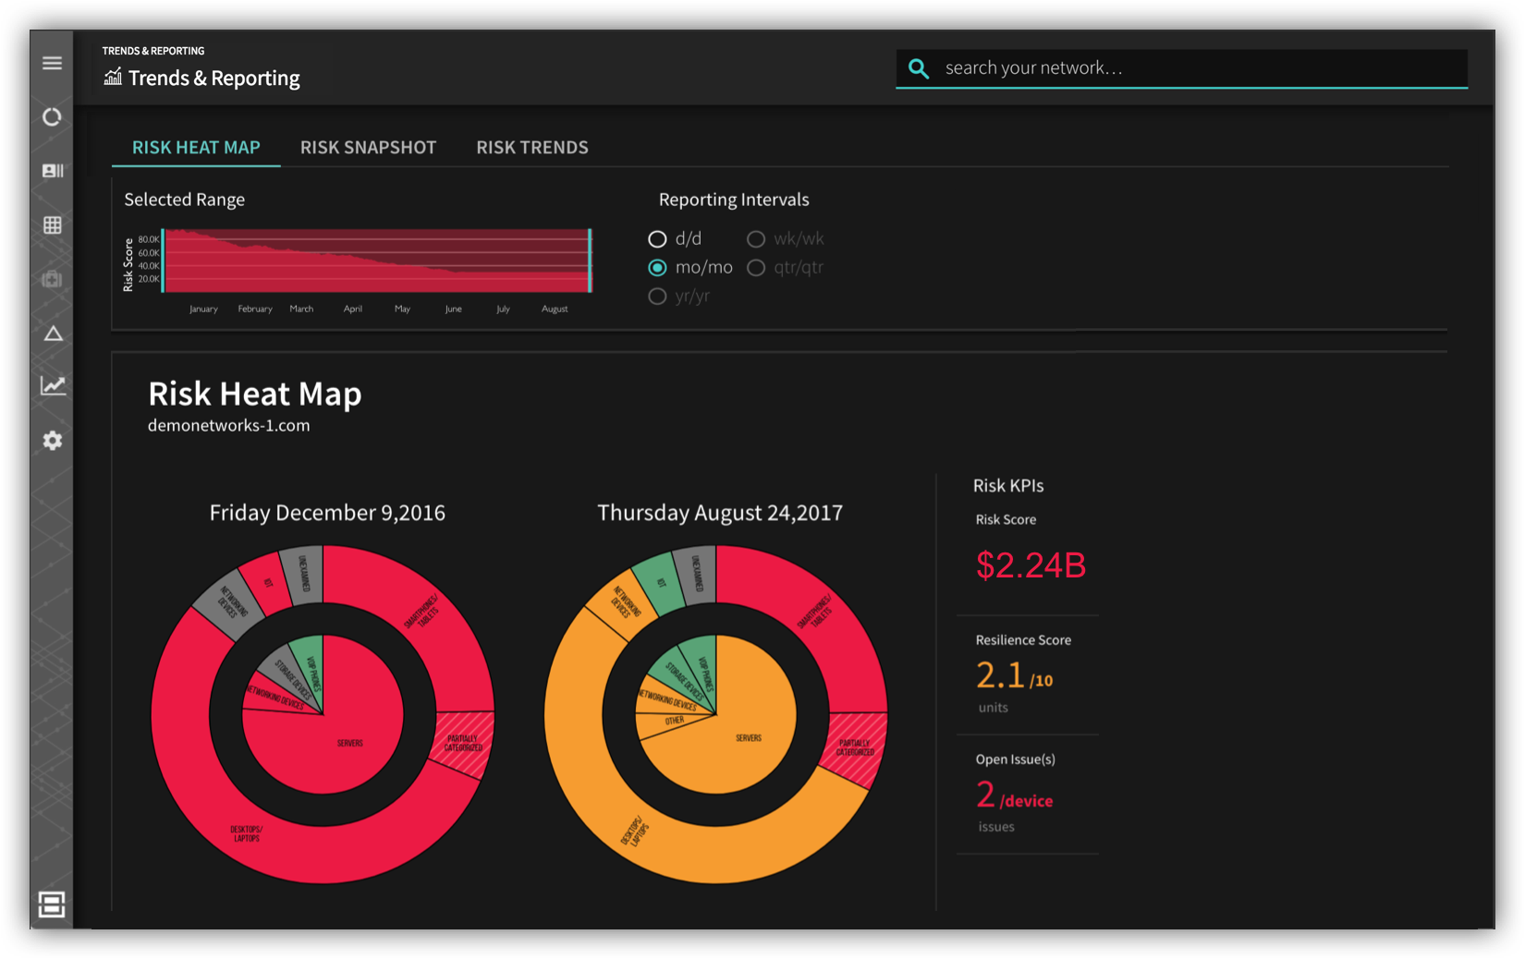Open the grid table icon in sidebar
The width and height of the screenshot is (1525, 959).
pyautogui.click(x=53, y=225)
